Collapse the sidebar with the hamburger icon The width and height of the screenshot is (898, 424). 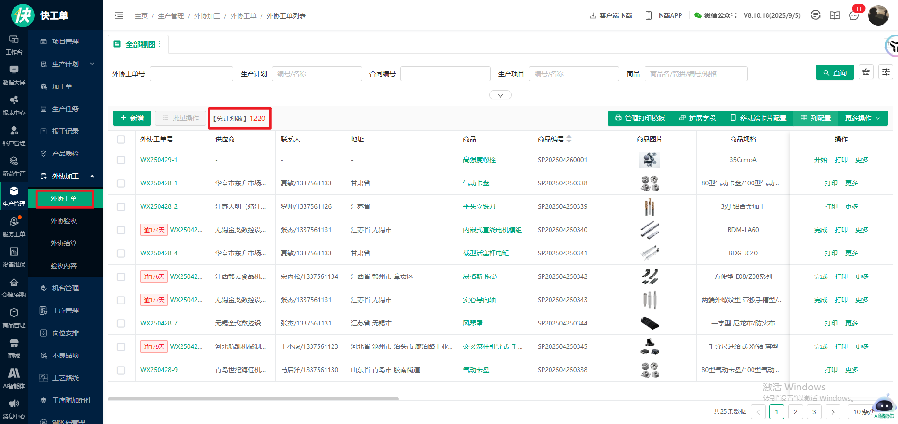119,16
